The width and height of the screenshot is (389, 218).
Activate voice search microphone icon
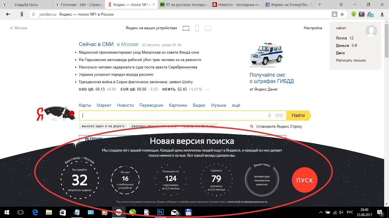269,116
